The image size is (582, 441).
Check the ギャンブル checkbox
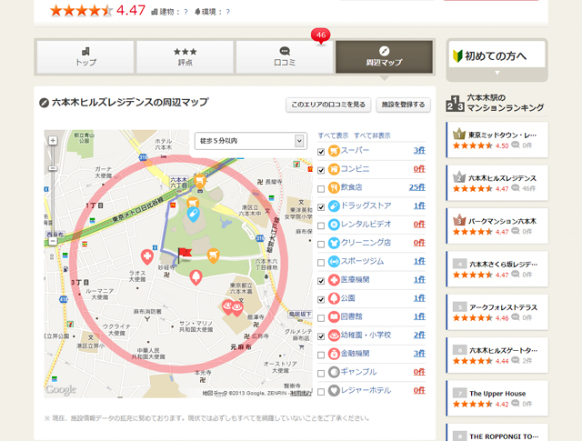tap(321, 374)
